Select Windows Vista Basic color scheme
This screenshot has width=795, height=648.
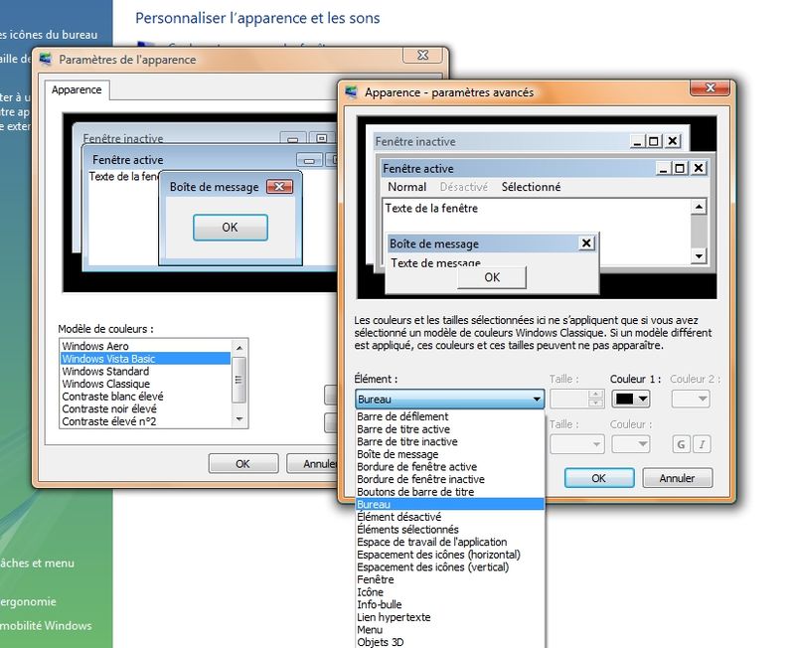(145, 359)
